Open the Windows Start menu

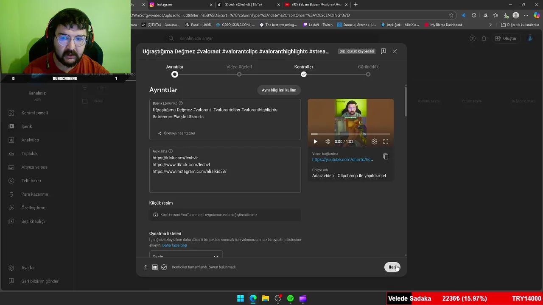[x=241, y=299]
